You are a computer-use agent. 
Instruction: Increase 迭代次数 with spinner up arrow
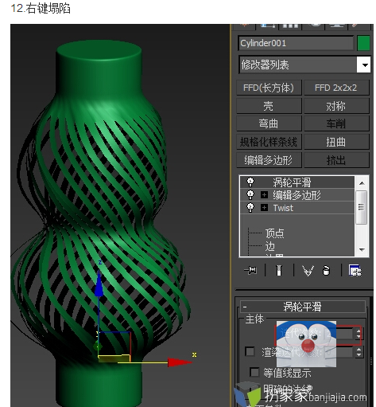359,331
